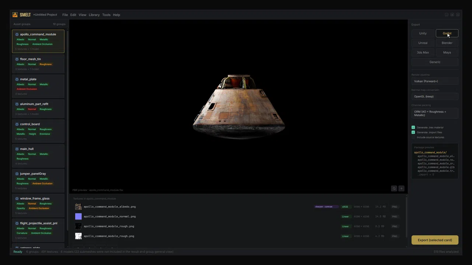Open the albedo texture thumbnail

click(78, 206)
